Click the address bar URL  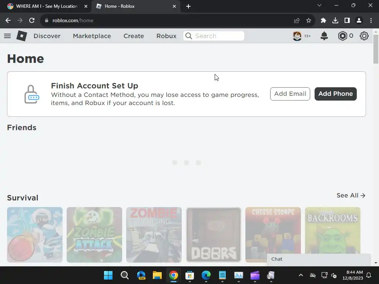73,21
